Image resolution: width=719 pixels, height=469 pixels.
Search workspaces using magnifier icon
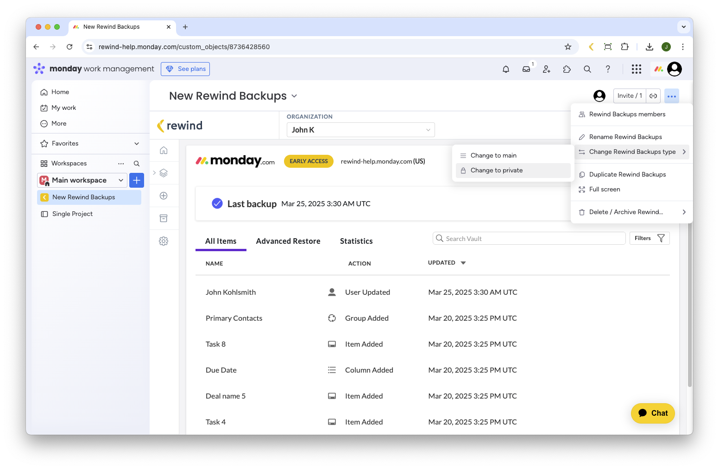(137, 164)
